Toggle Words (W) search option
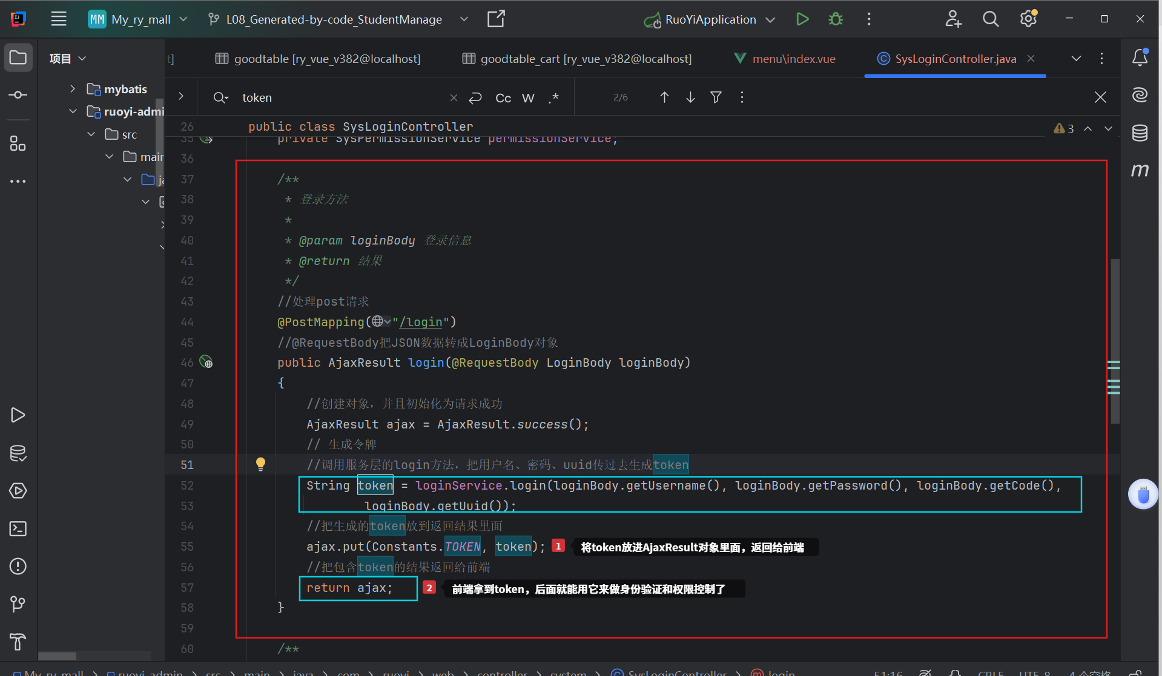Viewport: 1162px width, 676px height. pos(528,97)
